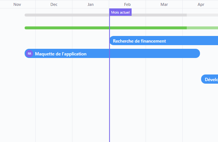Click right end of Maquette de l'application bar
The width and height of the screenshot is (218, 142).
pos(199,54)
